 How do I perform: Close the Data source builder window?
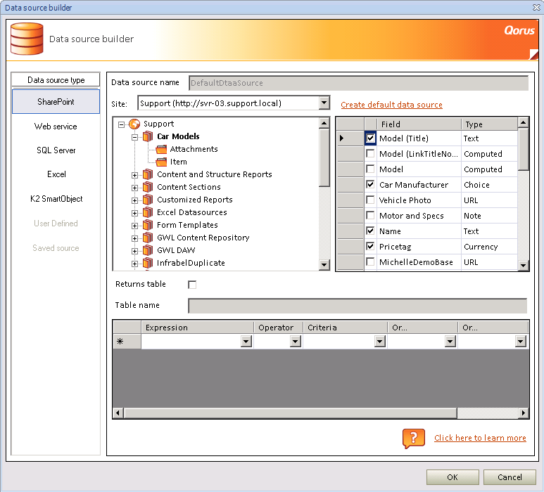pyautogui.click(x=536, y=7)
